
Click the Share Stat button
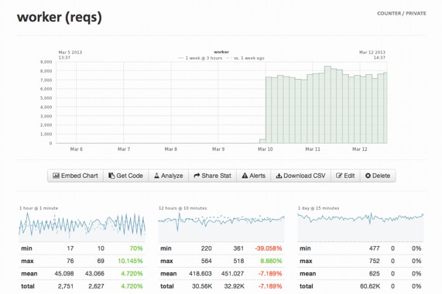pyautogui.click(x=213, y=176)
